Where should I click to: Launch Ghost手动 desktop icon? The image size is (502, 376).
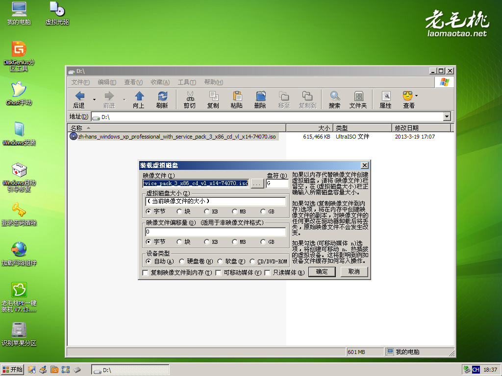pos(19,93)
